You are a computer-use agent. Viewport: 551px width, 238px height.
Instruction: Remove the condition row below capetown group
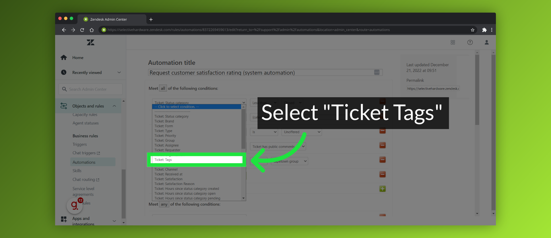click(x=383, y=174)
